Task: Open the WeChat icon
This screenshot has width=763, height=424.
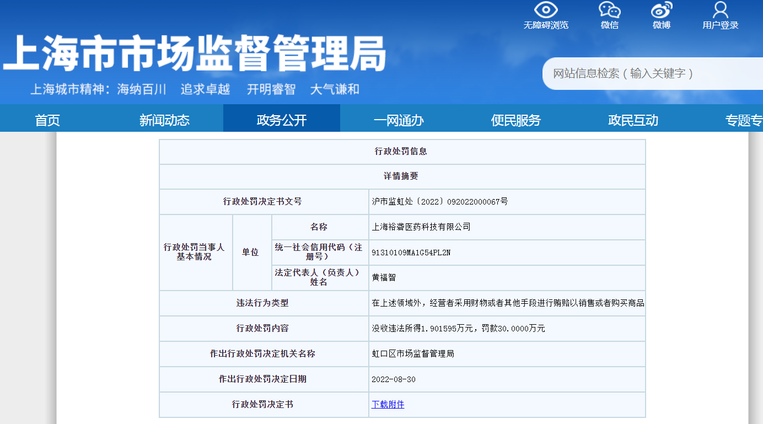Action: click(x=610, y=10)
